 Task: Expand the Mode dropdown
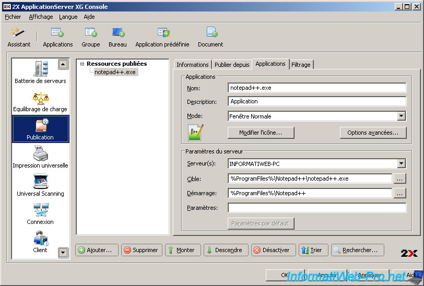tap(401, 116)
